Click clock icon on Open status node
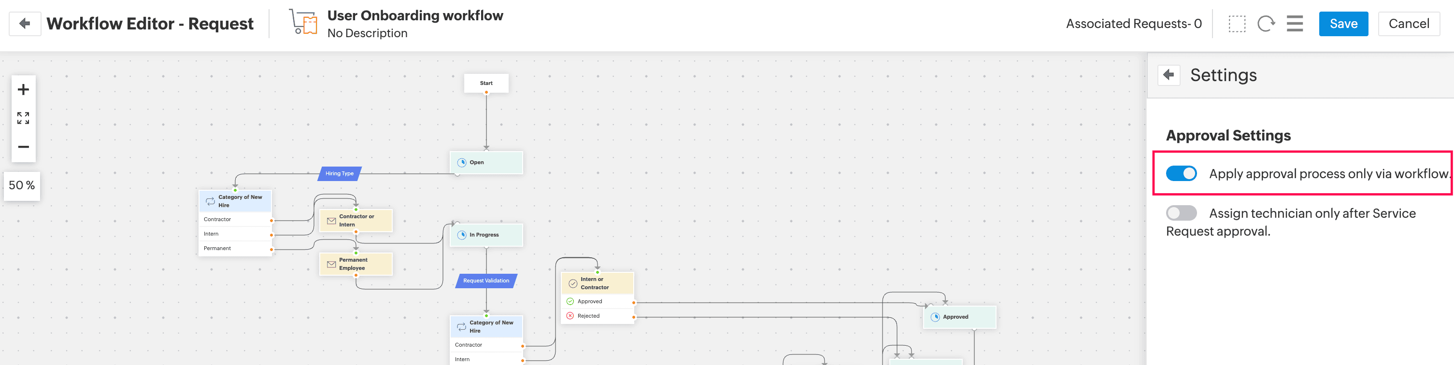This screenshot has height=365, width=1454. 462,163
